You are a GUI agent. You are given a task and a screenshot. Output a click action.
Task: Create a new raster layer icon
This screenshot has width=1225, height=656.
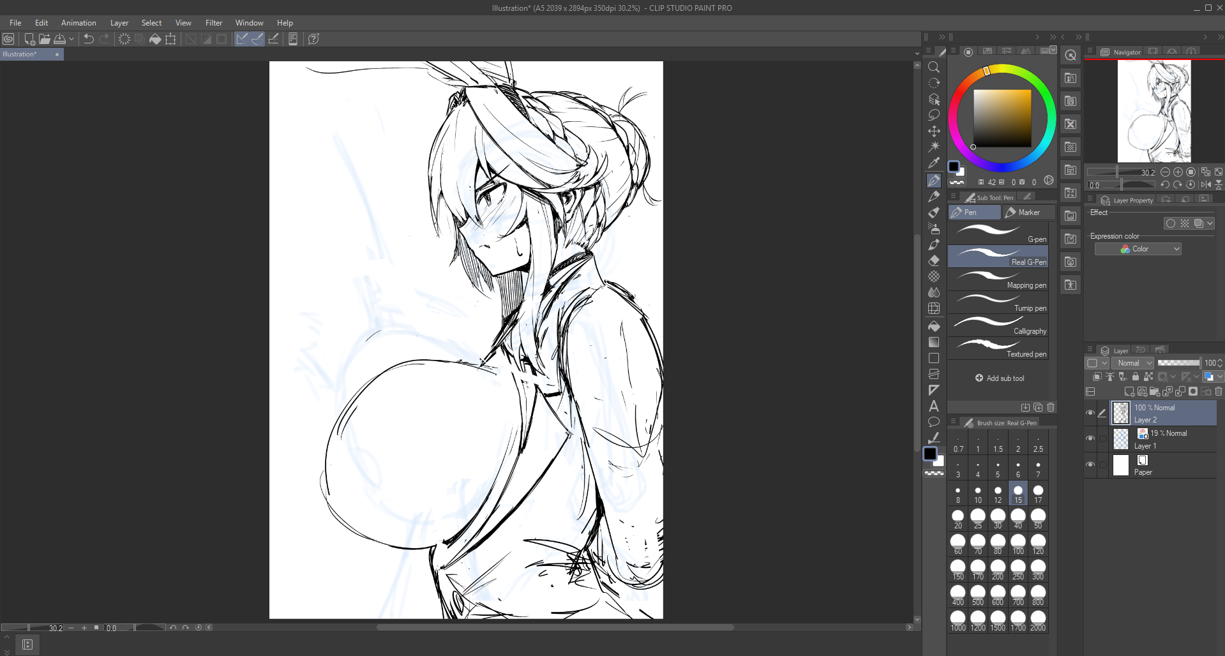(1129, 391)
